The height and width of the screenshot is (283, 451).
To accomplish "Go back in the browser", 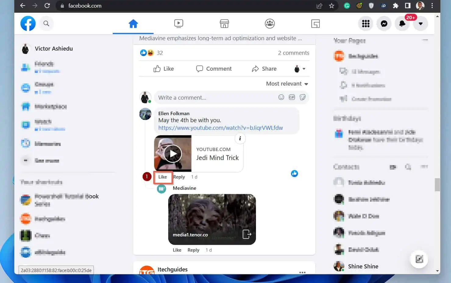I will pos(23,5).
